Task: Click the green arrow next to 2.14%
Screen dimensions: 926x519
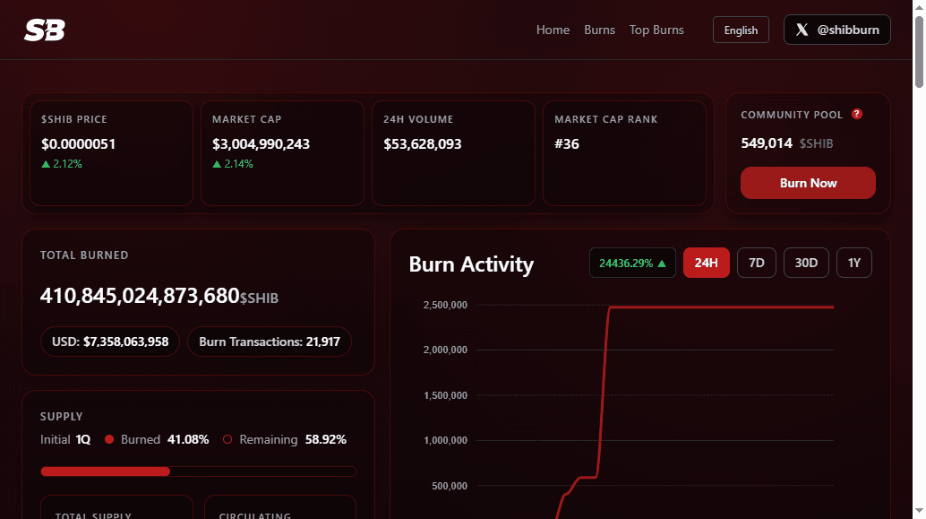Action: 217,164
